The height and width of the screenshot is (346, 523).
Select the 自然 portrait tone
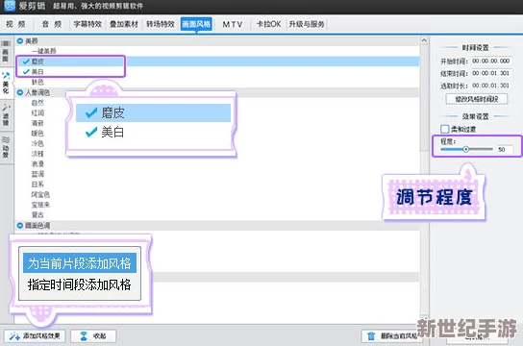[x=37, y=103]
